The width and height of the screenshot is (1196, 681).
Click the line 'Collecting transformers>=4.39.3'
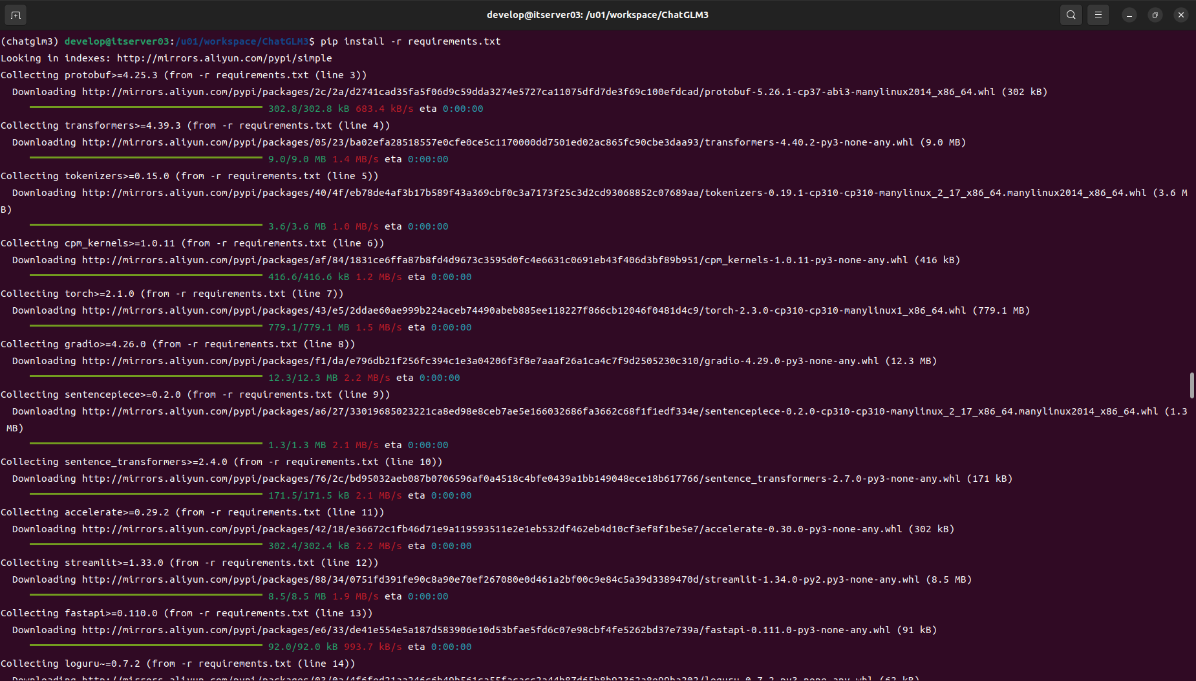(x=195, y=125)
